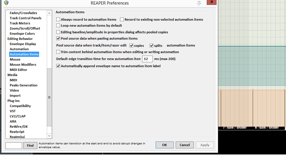The height and width of the screenshot is (155, 286).
Task: Uncheck Pool source data when pasting
Action: click(x=58, y=38)
